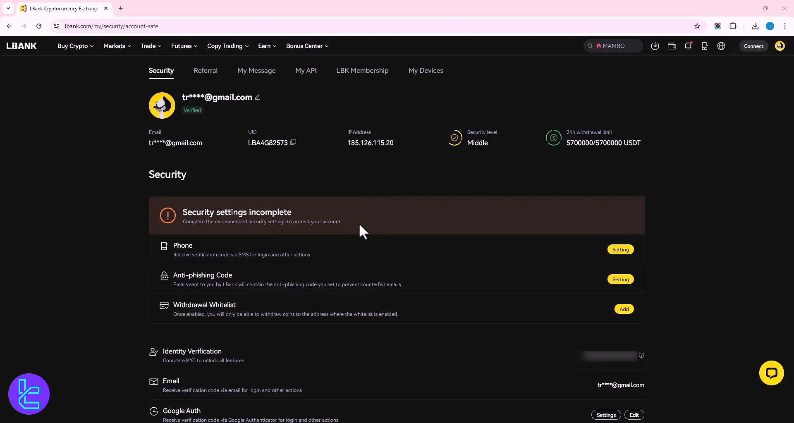Click the Identity Verification row title
The width and height of the screenshot is (794, 423).
[x=192, y=351]
